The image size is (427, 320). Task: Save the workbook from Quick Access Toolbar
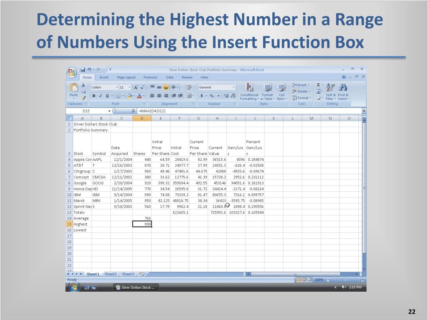pyautogui.click(x=83, y=70)
